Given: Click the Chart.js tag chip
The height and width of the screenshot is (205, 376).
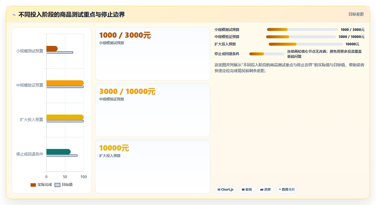Looking at the screenshot, I should [x=225, y=189].
